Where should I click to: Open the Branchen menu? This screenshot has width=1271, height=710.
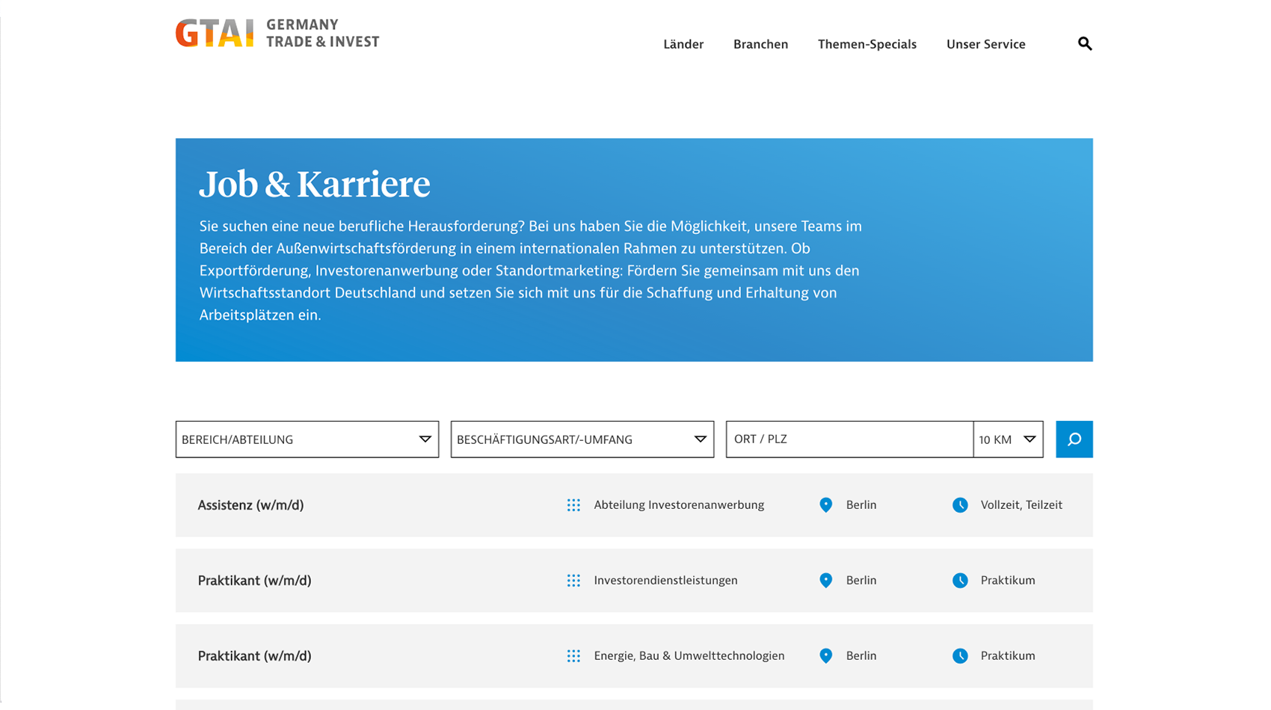point(760,44)
